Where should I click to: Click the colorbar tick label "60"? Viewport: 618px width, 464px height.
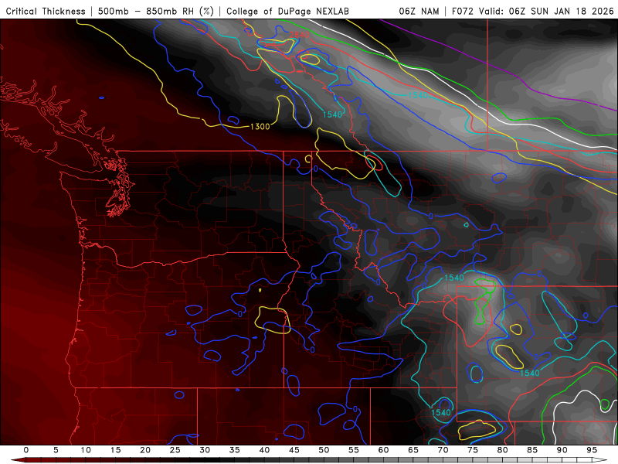(383, 450)
